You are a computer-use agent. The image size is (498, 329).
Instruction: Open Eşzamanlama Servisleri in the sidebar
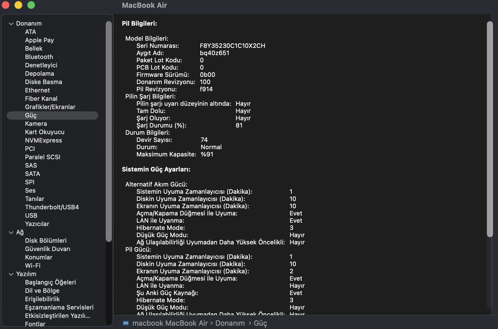(x=59, y=308)
